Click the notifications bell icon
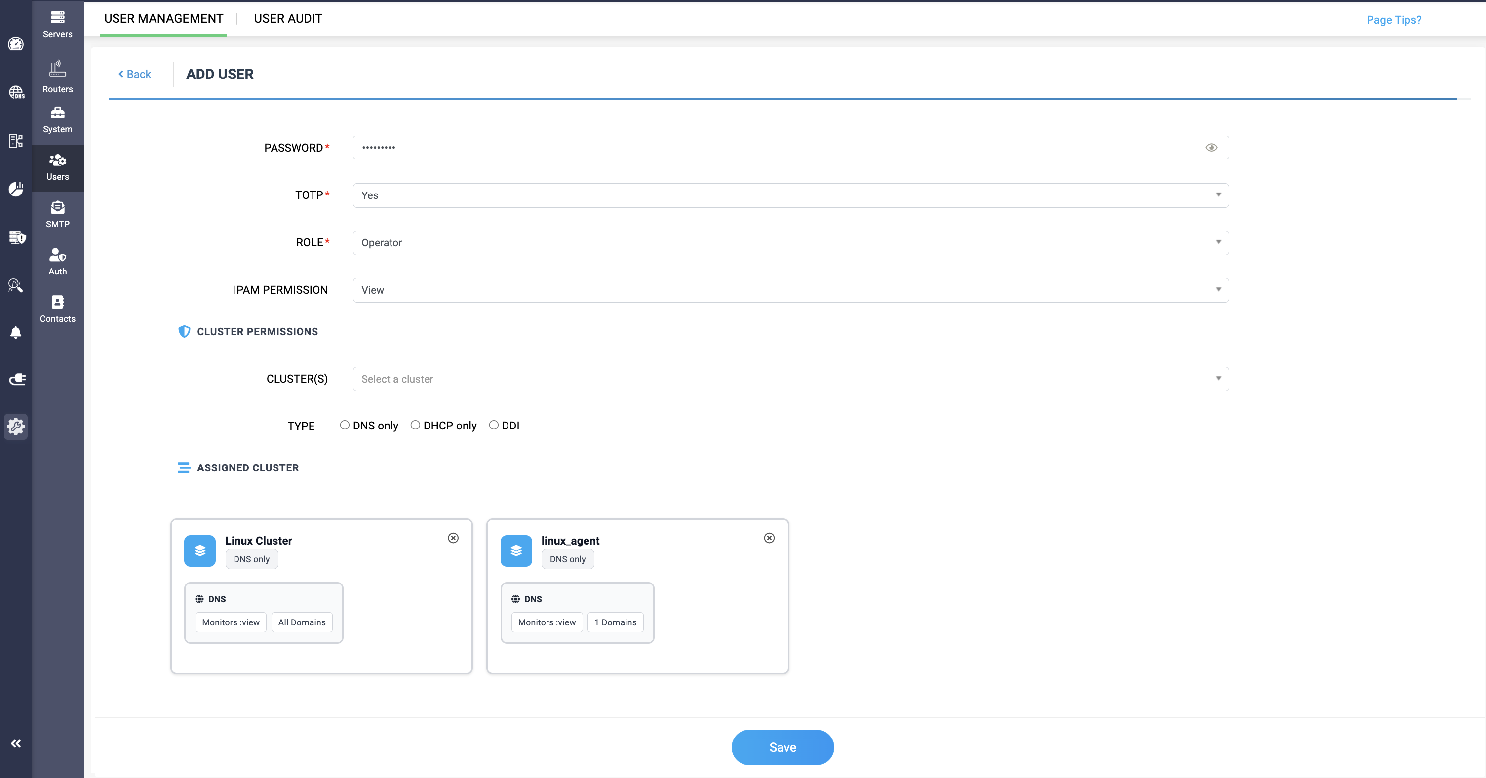 tap(16, 332)
